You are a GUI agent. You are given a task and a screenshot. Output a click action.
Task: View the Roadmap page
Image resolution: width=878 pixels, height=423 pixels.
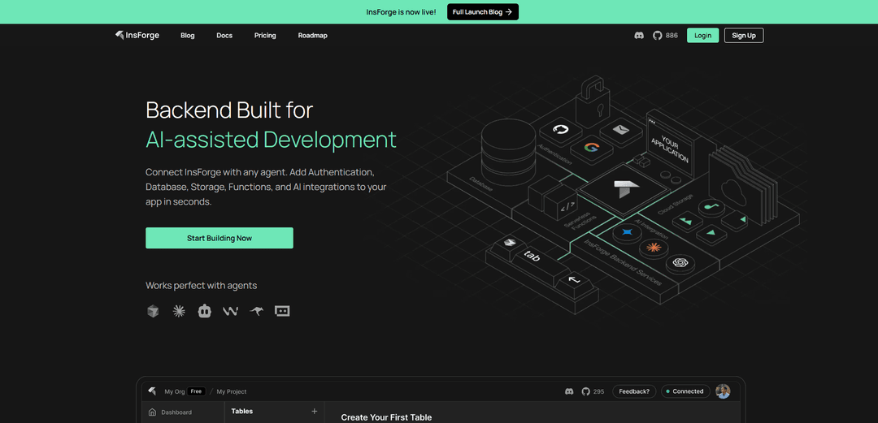tap(312, 36)
